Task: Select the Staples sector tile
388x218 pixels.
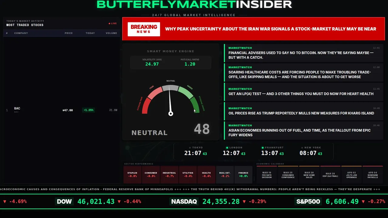Action: click(132, 175)
